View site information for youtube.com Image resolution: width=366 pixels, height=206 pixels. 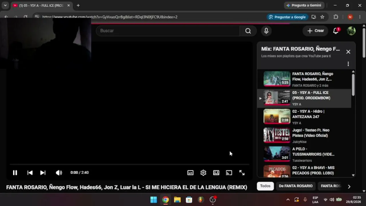tap(37, 17)
